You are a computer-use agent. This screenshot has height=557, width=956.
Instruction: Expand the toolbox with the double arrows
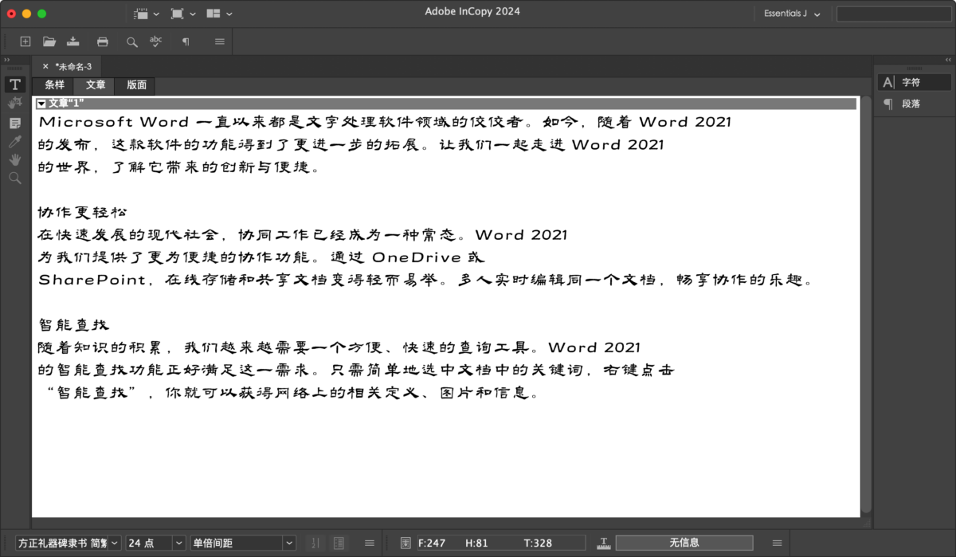point(7,60)
